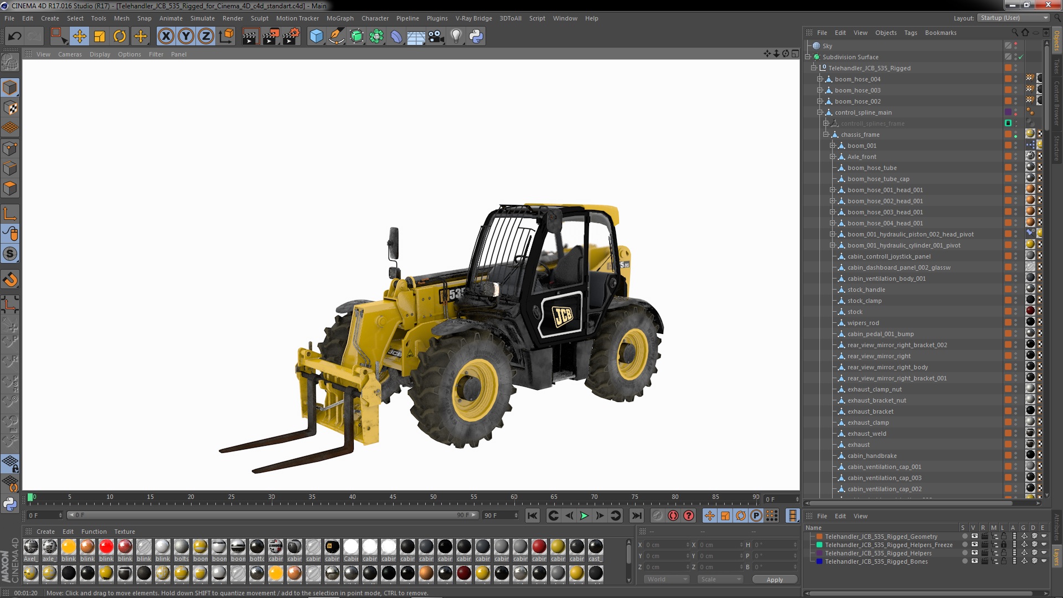Open the spline Pen tool

(336, 37)
